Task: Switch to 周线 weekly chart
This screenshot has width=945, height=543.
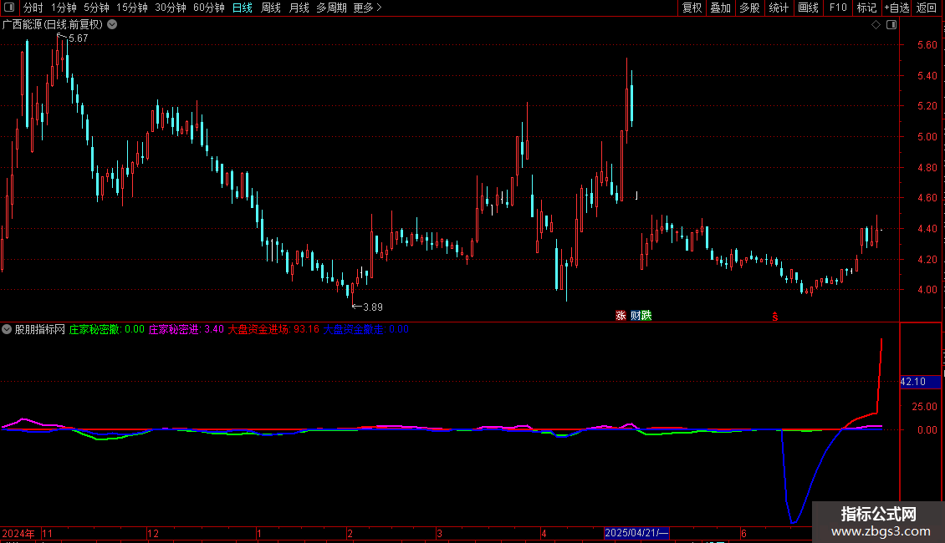Action: pos(271,8)
